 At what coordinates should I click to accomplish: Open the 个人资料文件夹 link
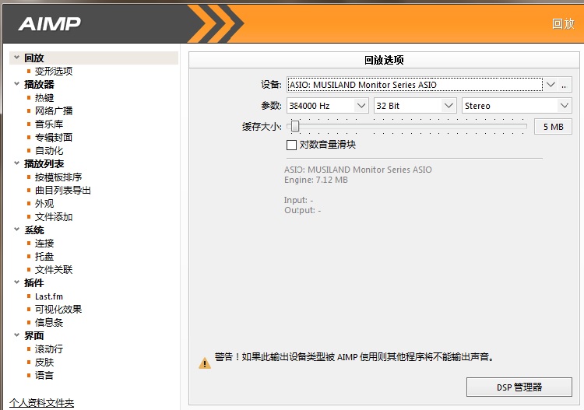click(42, 403)
